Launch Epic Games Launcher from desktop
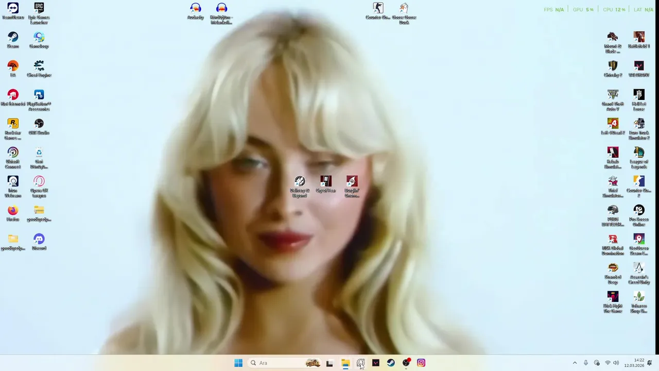This screenshot has height=371, width=659. point(39,13)
